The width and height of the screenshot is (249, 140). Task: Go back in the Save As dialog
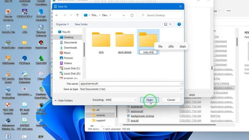[x=57, y=15]
